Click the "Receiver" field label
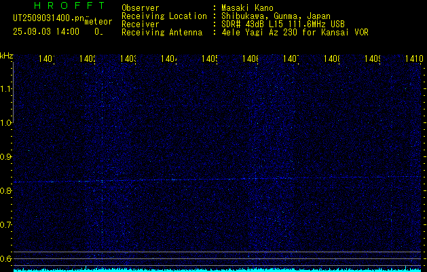 (x=141, y=24)
